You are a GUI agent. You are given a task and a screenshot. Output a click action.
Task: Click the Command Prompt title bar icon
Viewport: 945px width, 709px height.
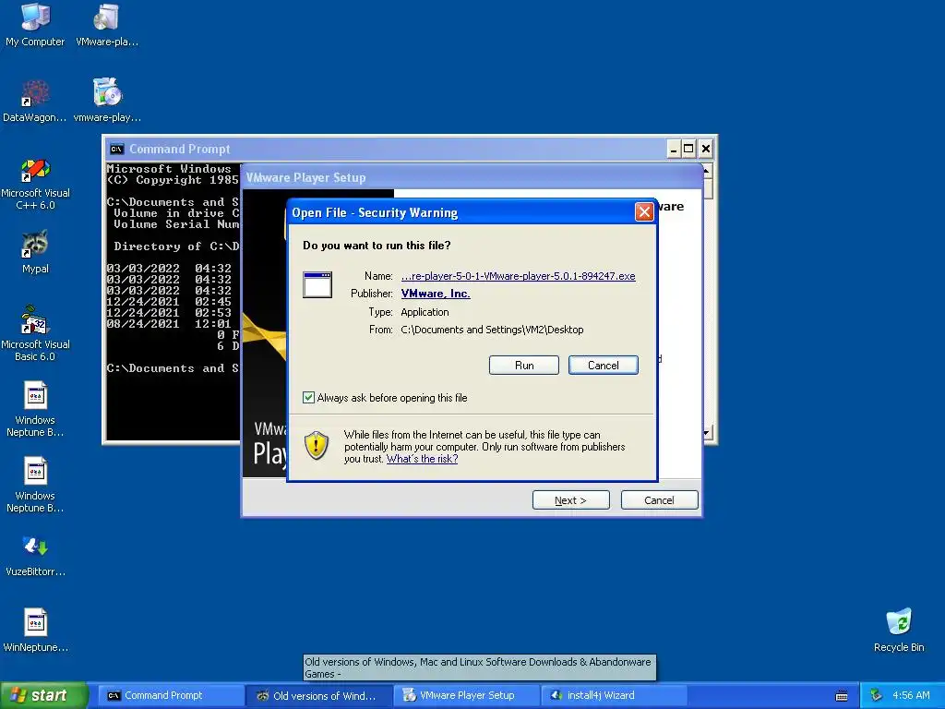(117, 149)
